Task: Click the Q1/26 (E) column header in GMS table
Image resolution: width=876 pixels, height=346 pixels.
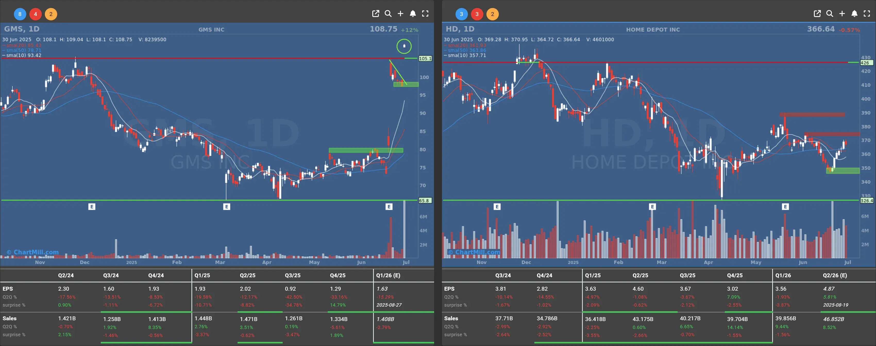Action: click(x=388, y=275)
